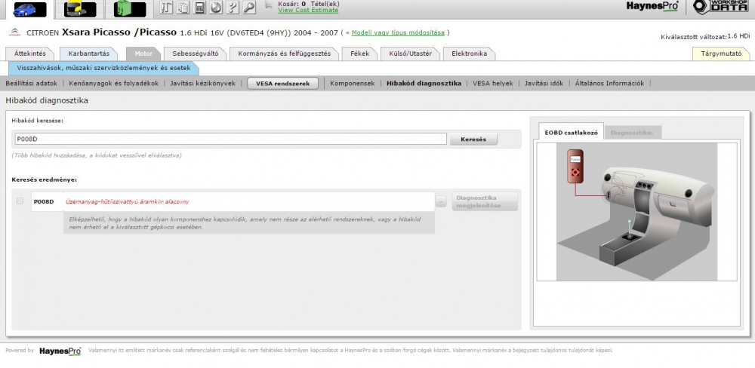755x368 pixels.
Task: Click the Kiválasztott változat: 1.6 HDi text
Action: click(x=705, y=36)
